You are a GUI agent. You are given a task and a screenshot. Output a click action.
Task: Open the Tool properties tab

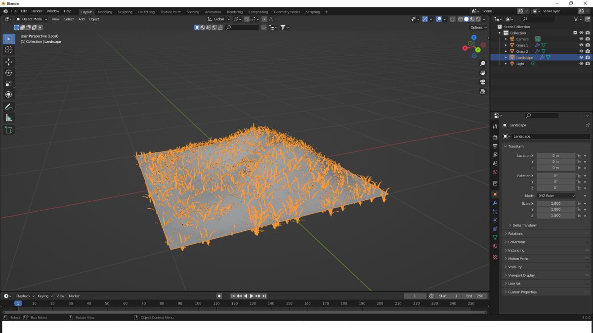(495, 126)
